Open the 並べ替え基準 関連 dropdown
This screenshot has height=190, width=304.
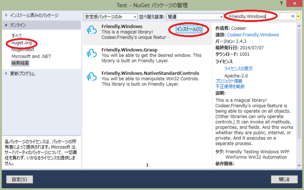tap(195, 17)
